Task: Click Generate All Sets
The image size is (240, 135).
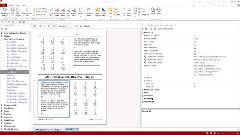Action: 40,9
